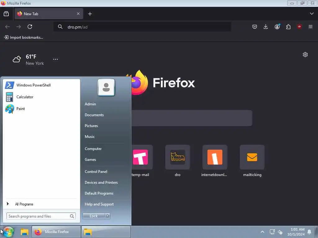Viewport: 318px width, 238px height.
Task: Open new tab personalize gear icon
Action: pyautogui.click(x=305, y=55)
